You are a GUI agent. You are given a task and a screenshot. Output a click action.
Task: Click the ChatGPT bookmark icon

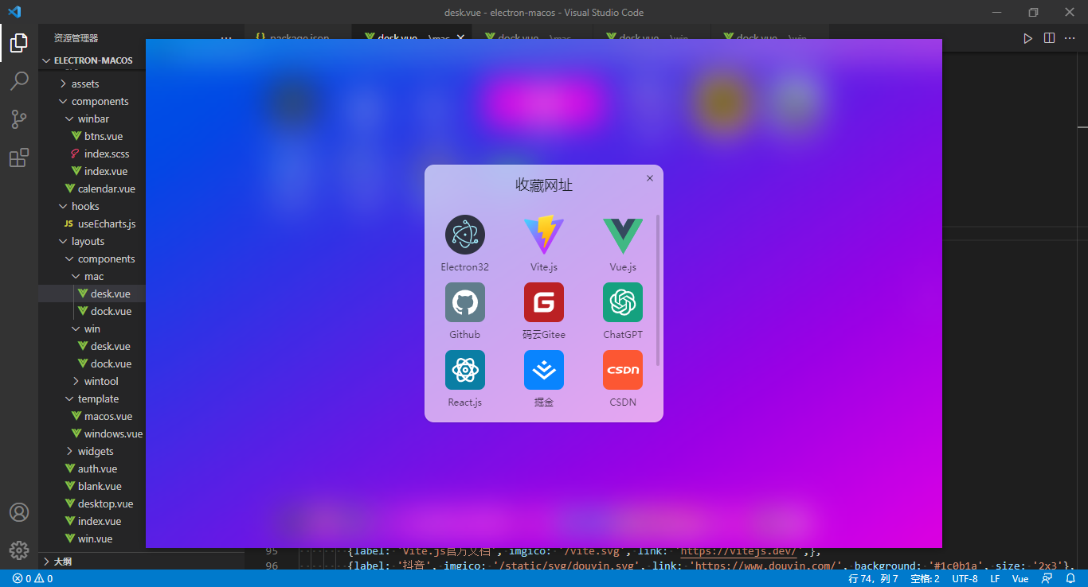[622, 302]
